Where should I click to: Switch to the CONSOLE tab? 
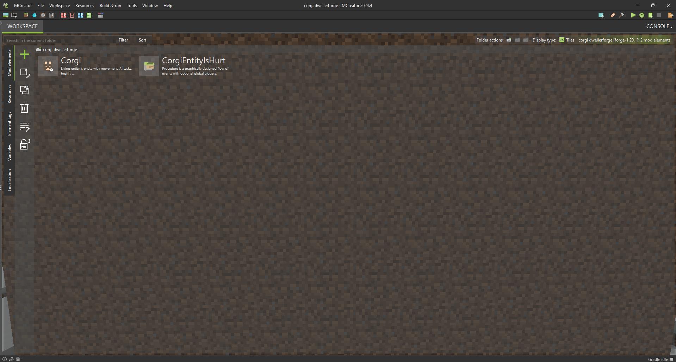(658, 26)
